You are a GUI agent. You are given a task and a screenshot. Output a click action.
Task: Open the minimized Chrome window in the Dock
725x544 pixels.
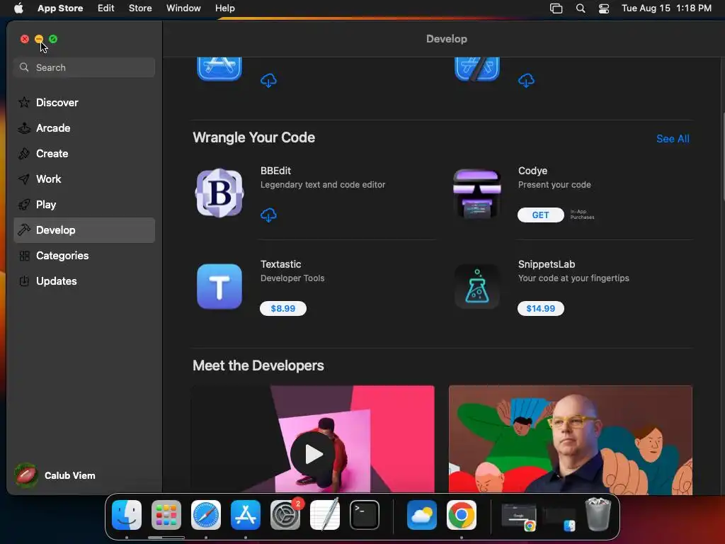point(519,516)
